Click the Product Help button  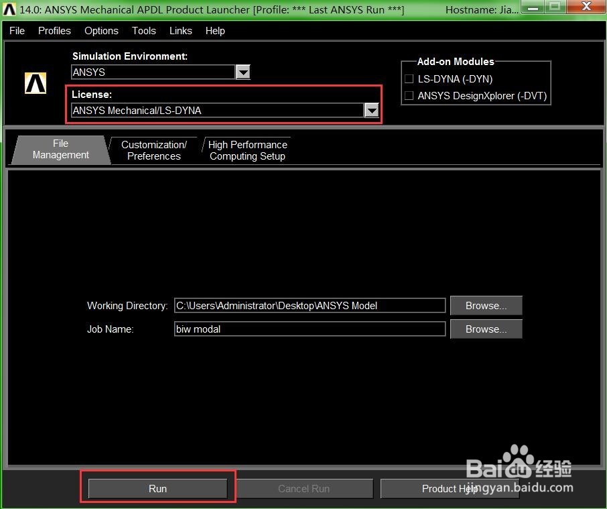coord(450,488)
